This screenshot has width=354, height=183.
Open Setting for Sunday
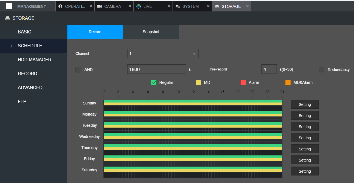[305, 104]
